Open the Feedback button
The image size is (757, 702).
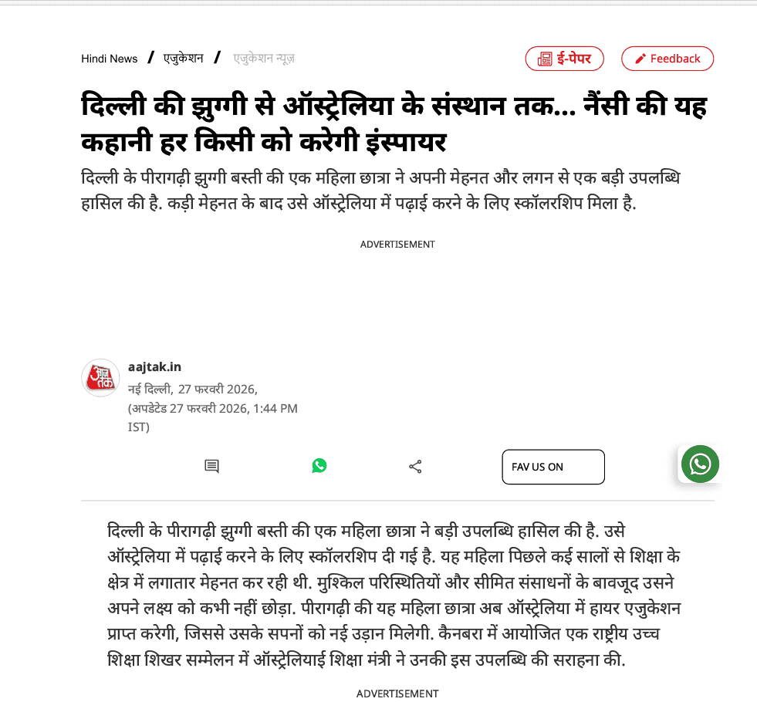pos(667,59)
